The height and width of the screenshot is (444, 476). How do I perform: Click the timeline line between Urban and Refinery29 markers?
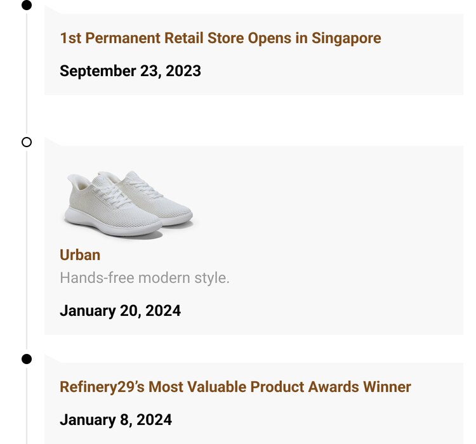pyautogui.click(x=27, y=254)
